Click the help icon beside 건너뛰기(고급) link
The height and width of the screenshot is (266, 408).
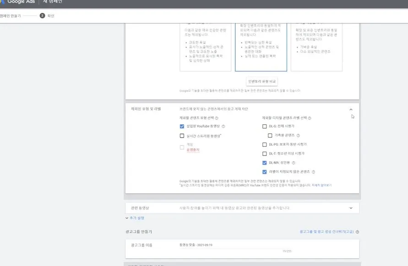pos(357,232)
